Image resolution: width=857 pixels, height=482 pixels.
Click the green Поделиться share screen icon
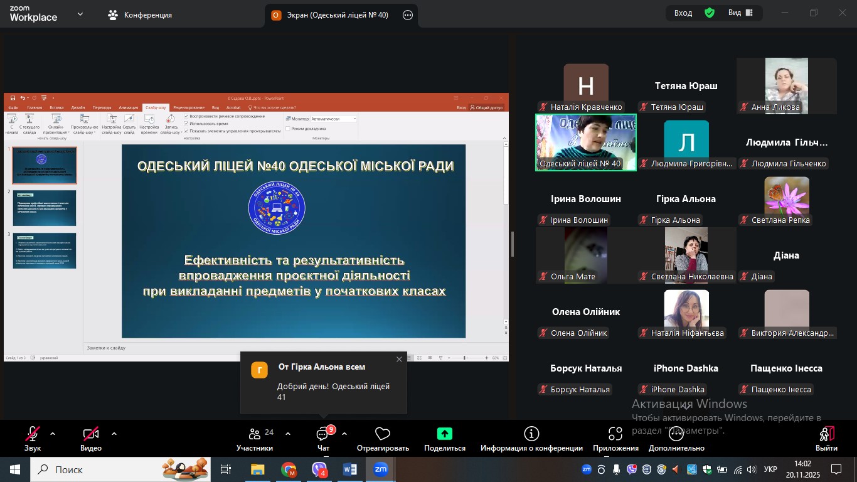[x=444, y=434]
